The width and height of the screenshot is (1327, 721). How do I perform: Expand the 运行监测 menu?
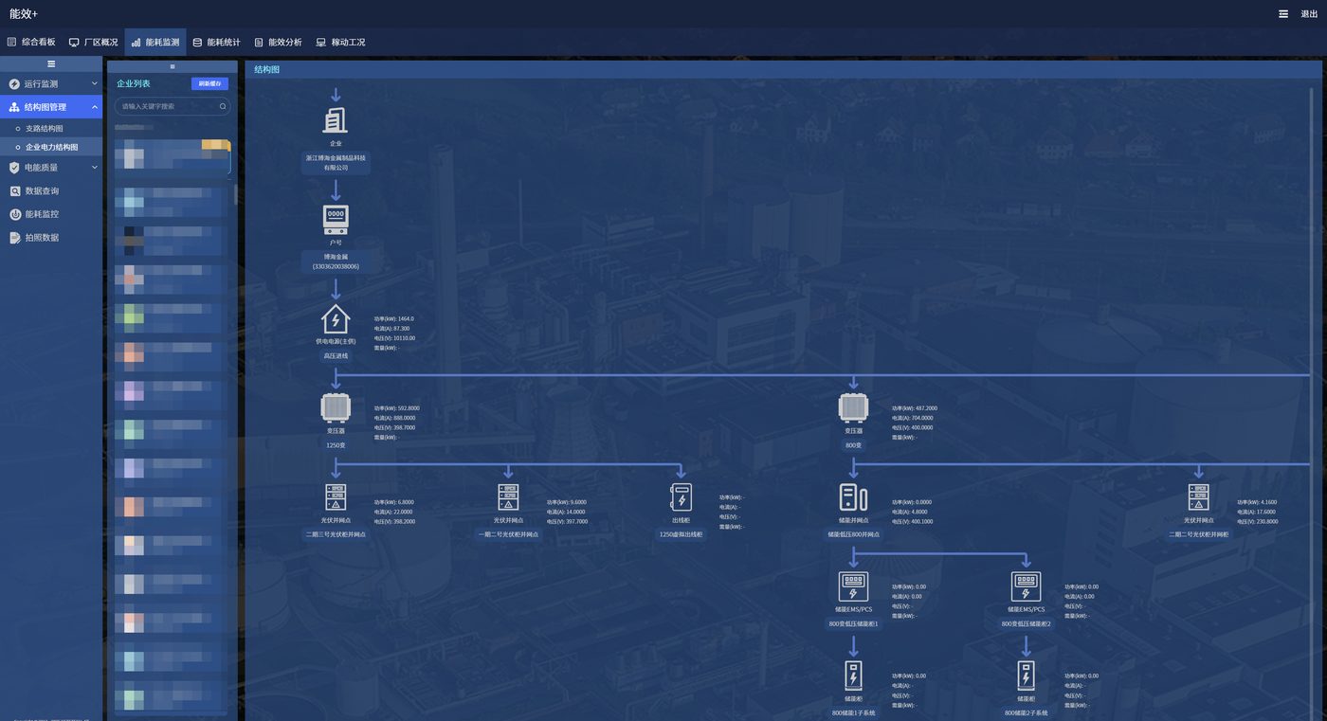click(x=51, y=84)
